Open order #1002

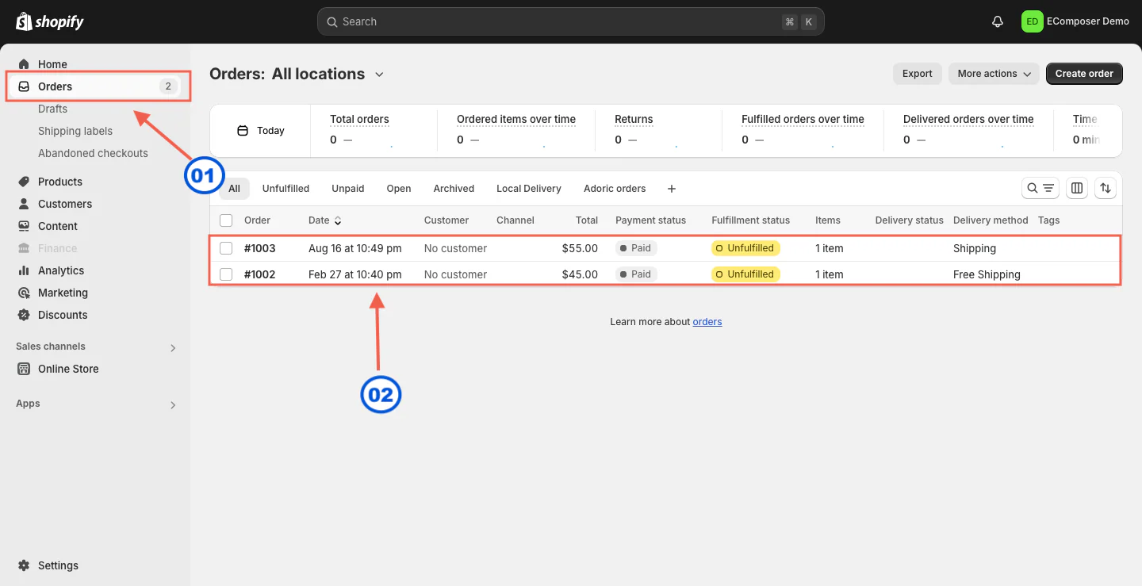point(259,274)
